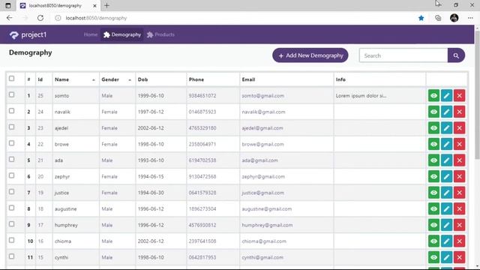Open Products nav item
The image size is (480, 270).
pos(160,34)
